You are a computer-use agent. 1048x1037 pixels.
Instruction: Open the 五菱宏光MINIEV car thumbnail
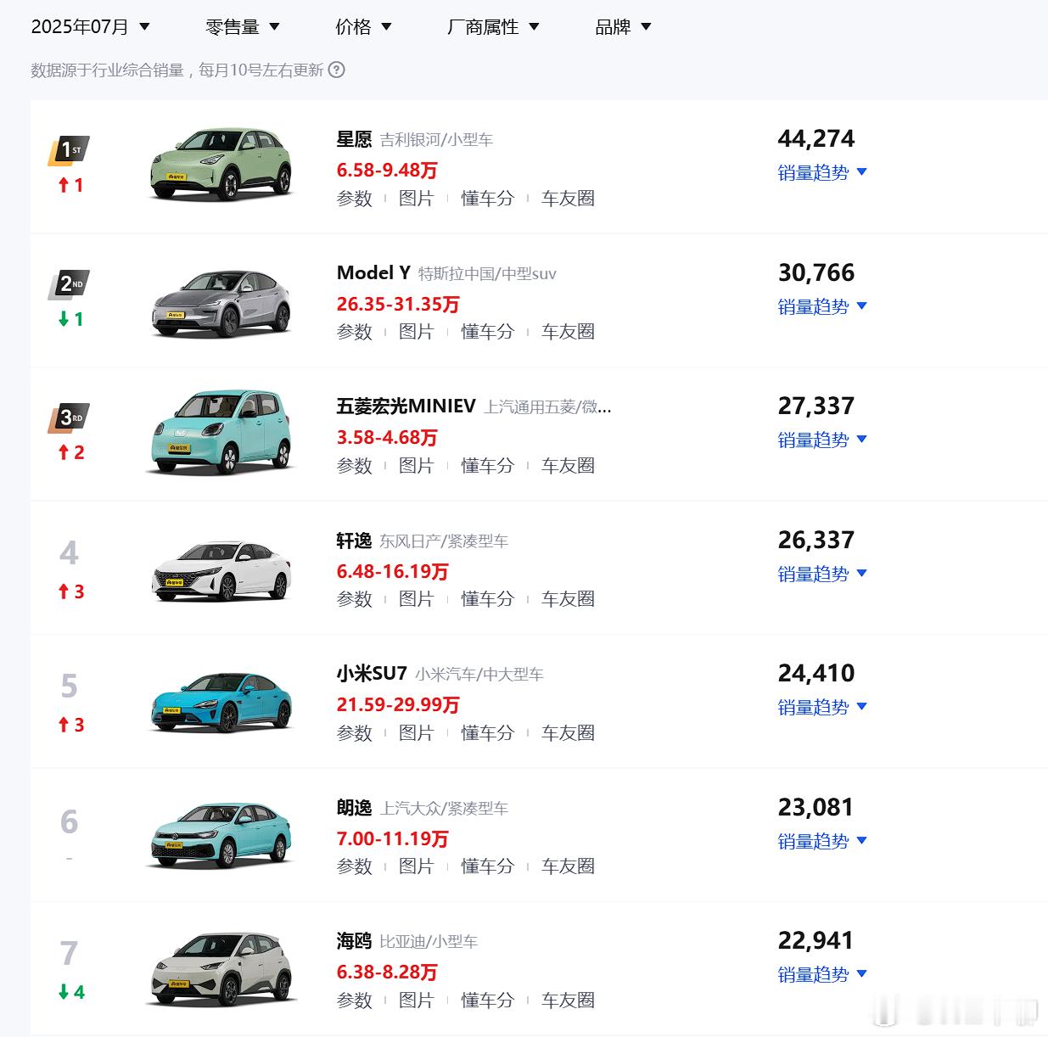221,431
